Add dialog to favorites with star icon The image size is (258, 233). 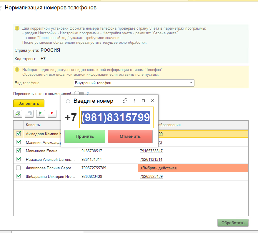68,101
